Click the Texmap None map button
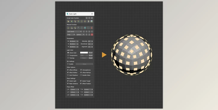The width and height of the screenshot is (218, 110). pyautogui.click(x=84, y=58)
